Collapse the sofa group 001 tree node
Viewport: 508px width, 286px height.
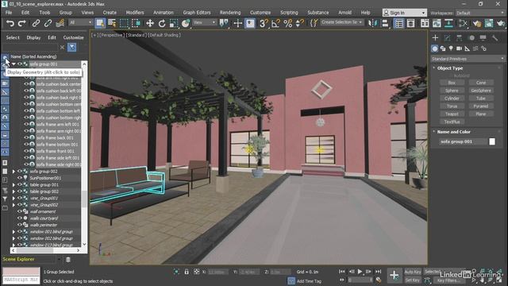[x=13, y=64]
